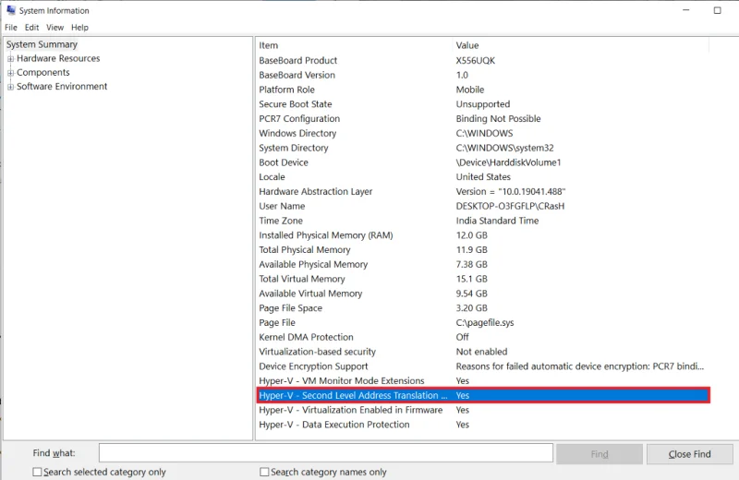Select the PCR7 Configuration row
Screen dimensions: 739x480
point(483,119)
